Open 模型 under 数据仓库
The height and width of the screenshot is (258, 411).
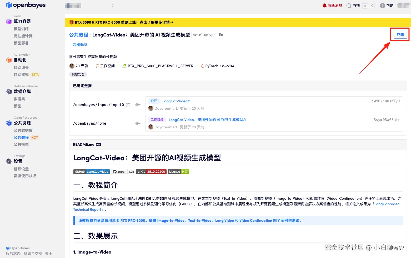17,106
